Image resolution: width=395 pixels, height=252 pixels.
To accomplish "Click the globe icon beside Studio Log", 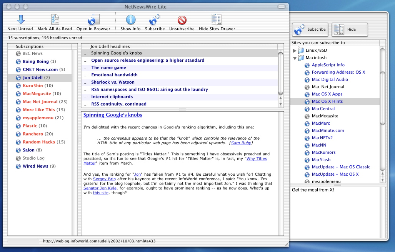I will (x=18, y=158).
